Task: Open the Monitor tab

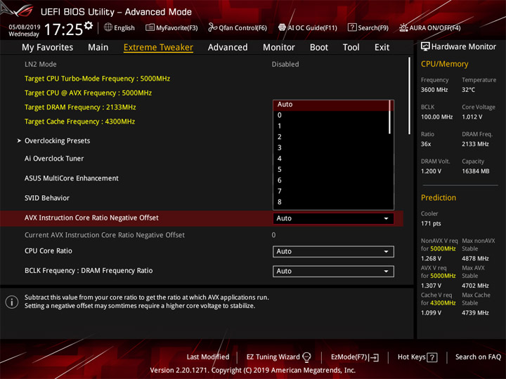Action: (x=279, y=48)
